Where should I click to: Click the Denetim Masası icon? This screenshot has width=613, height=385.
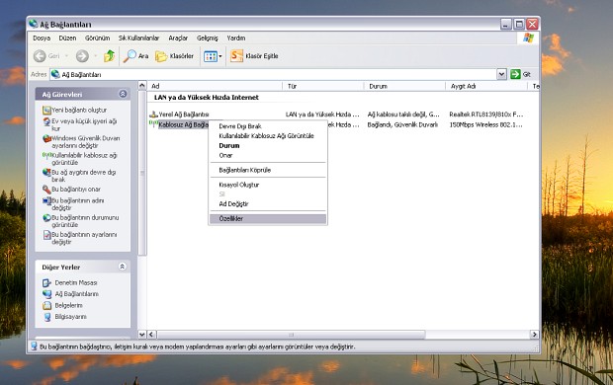point(46,282)
